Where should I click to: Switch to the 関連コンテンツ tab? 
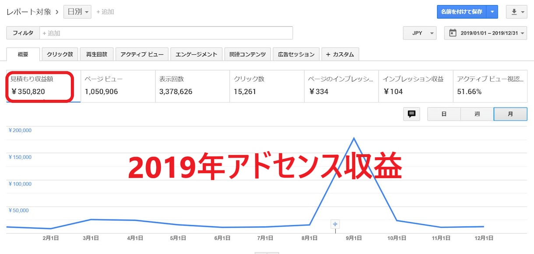tap(248, 54)
